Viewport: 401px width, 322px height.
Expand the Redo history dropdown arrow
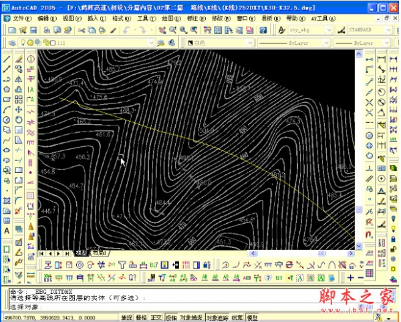[x=152, y=30]
